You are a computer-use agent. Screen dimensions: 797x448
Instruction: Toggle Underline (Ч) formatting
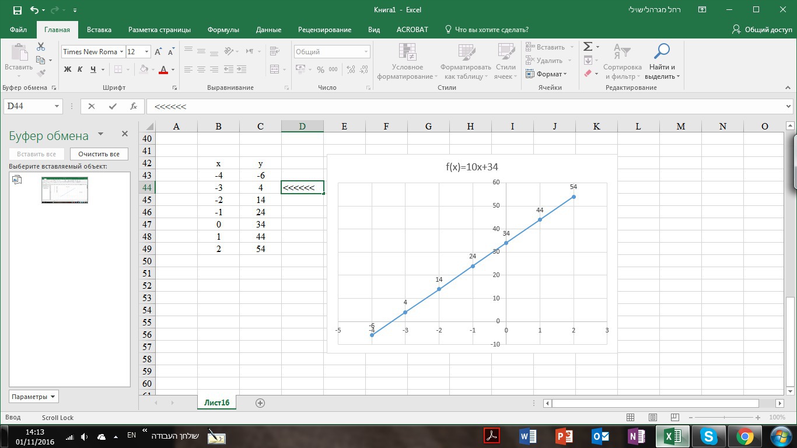(x=93, y=69)
